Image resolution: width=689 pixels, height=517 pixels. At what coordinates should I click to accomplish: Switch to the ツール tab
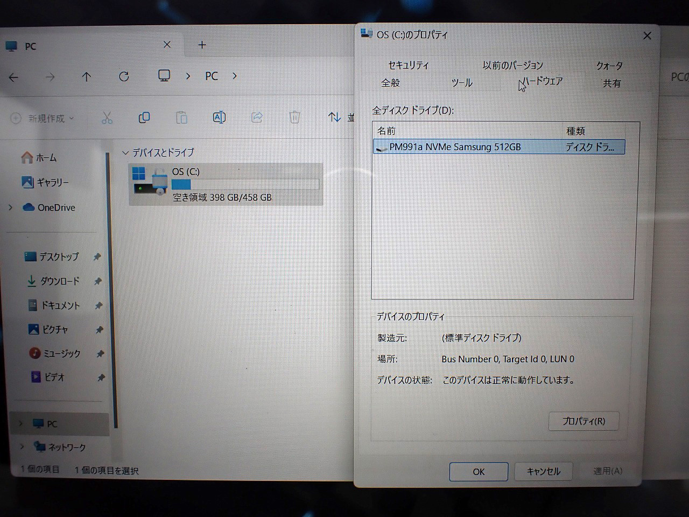[x=462, y=83]
